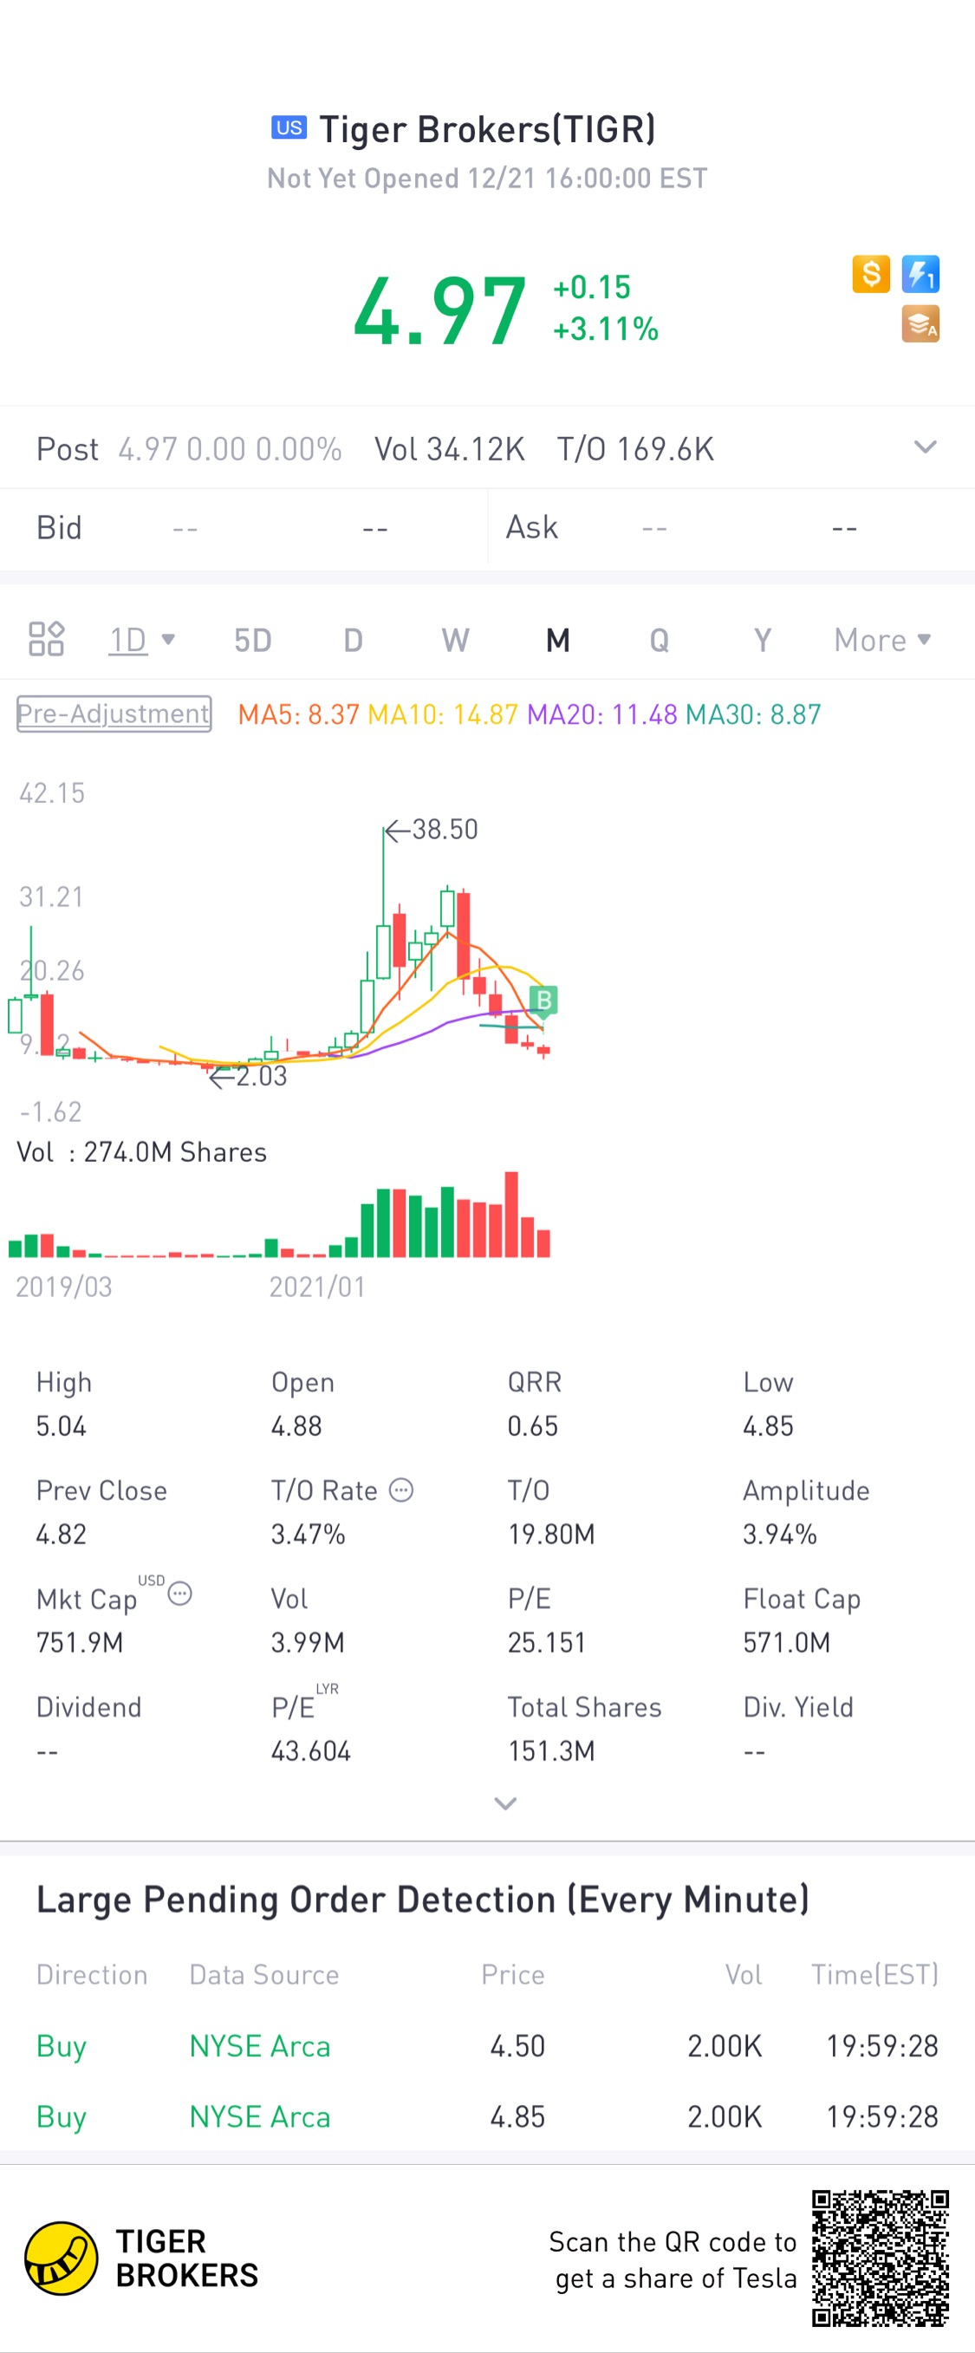This screenshot has width=975, height=2353.
Task: Tap the green B marker on chart
Action: point(543,1001)
